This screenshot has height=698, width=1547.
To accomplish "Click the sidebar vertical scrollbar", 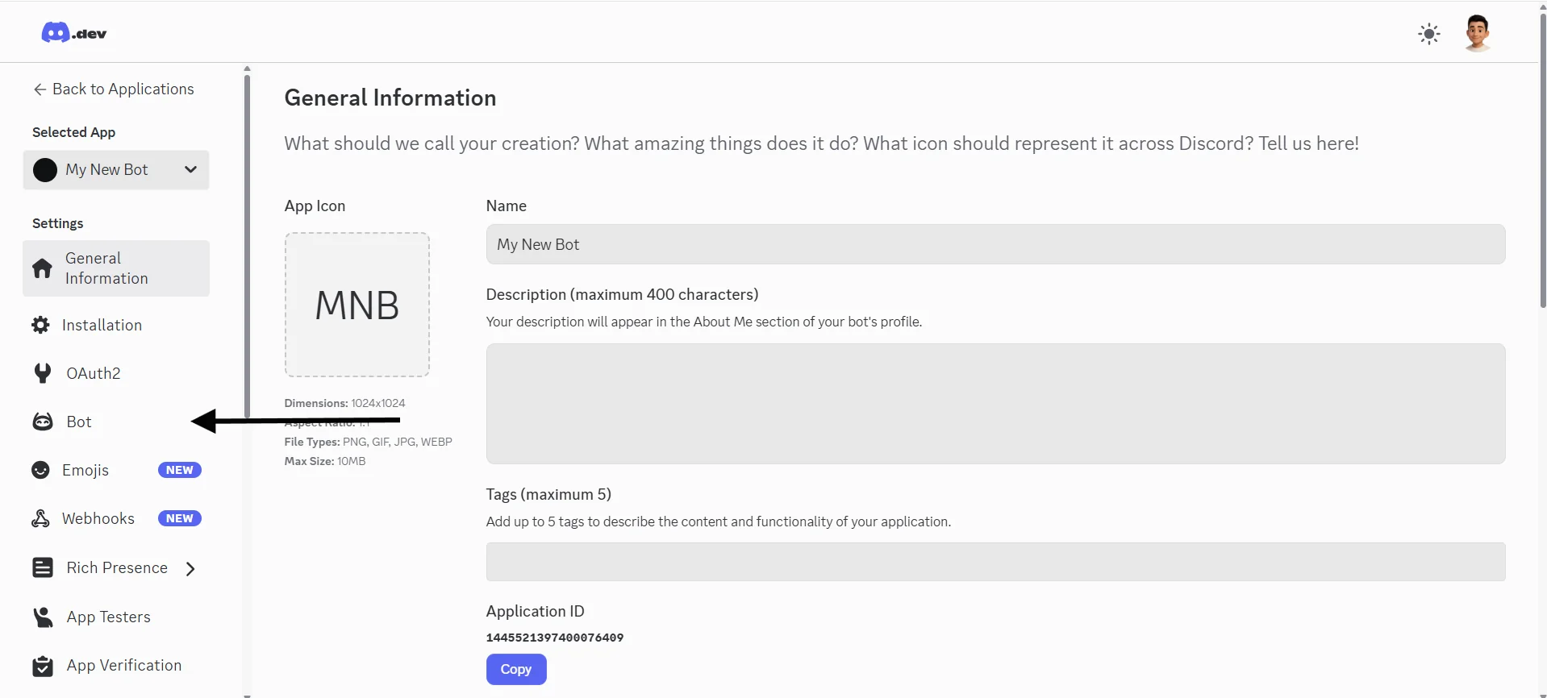I will [247, 242].
